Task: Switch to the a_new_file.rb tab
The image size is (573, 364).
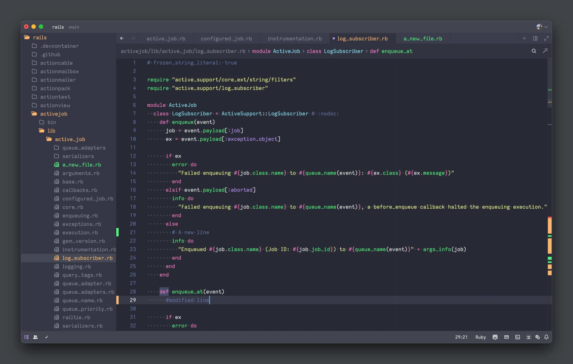Action: 423,39
